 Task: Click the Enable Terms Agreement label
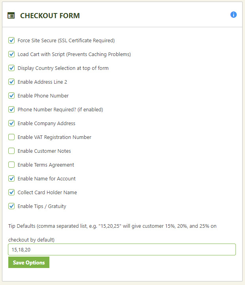click(46, 165)
